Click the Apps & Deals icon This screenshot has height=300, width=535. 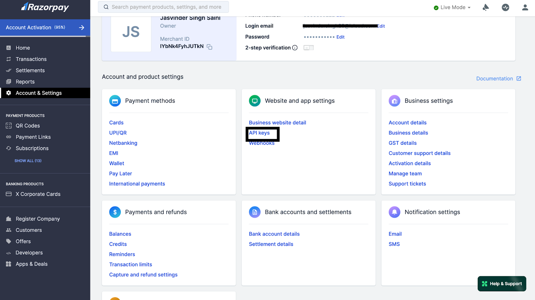pyautogui.click(x=9, y=264)
